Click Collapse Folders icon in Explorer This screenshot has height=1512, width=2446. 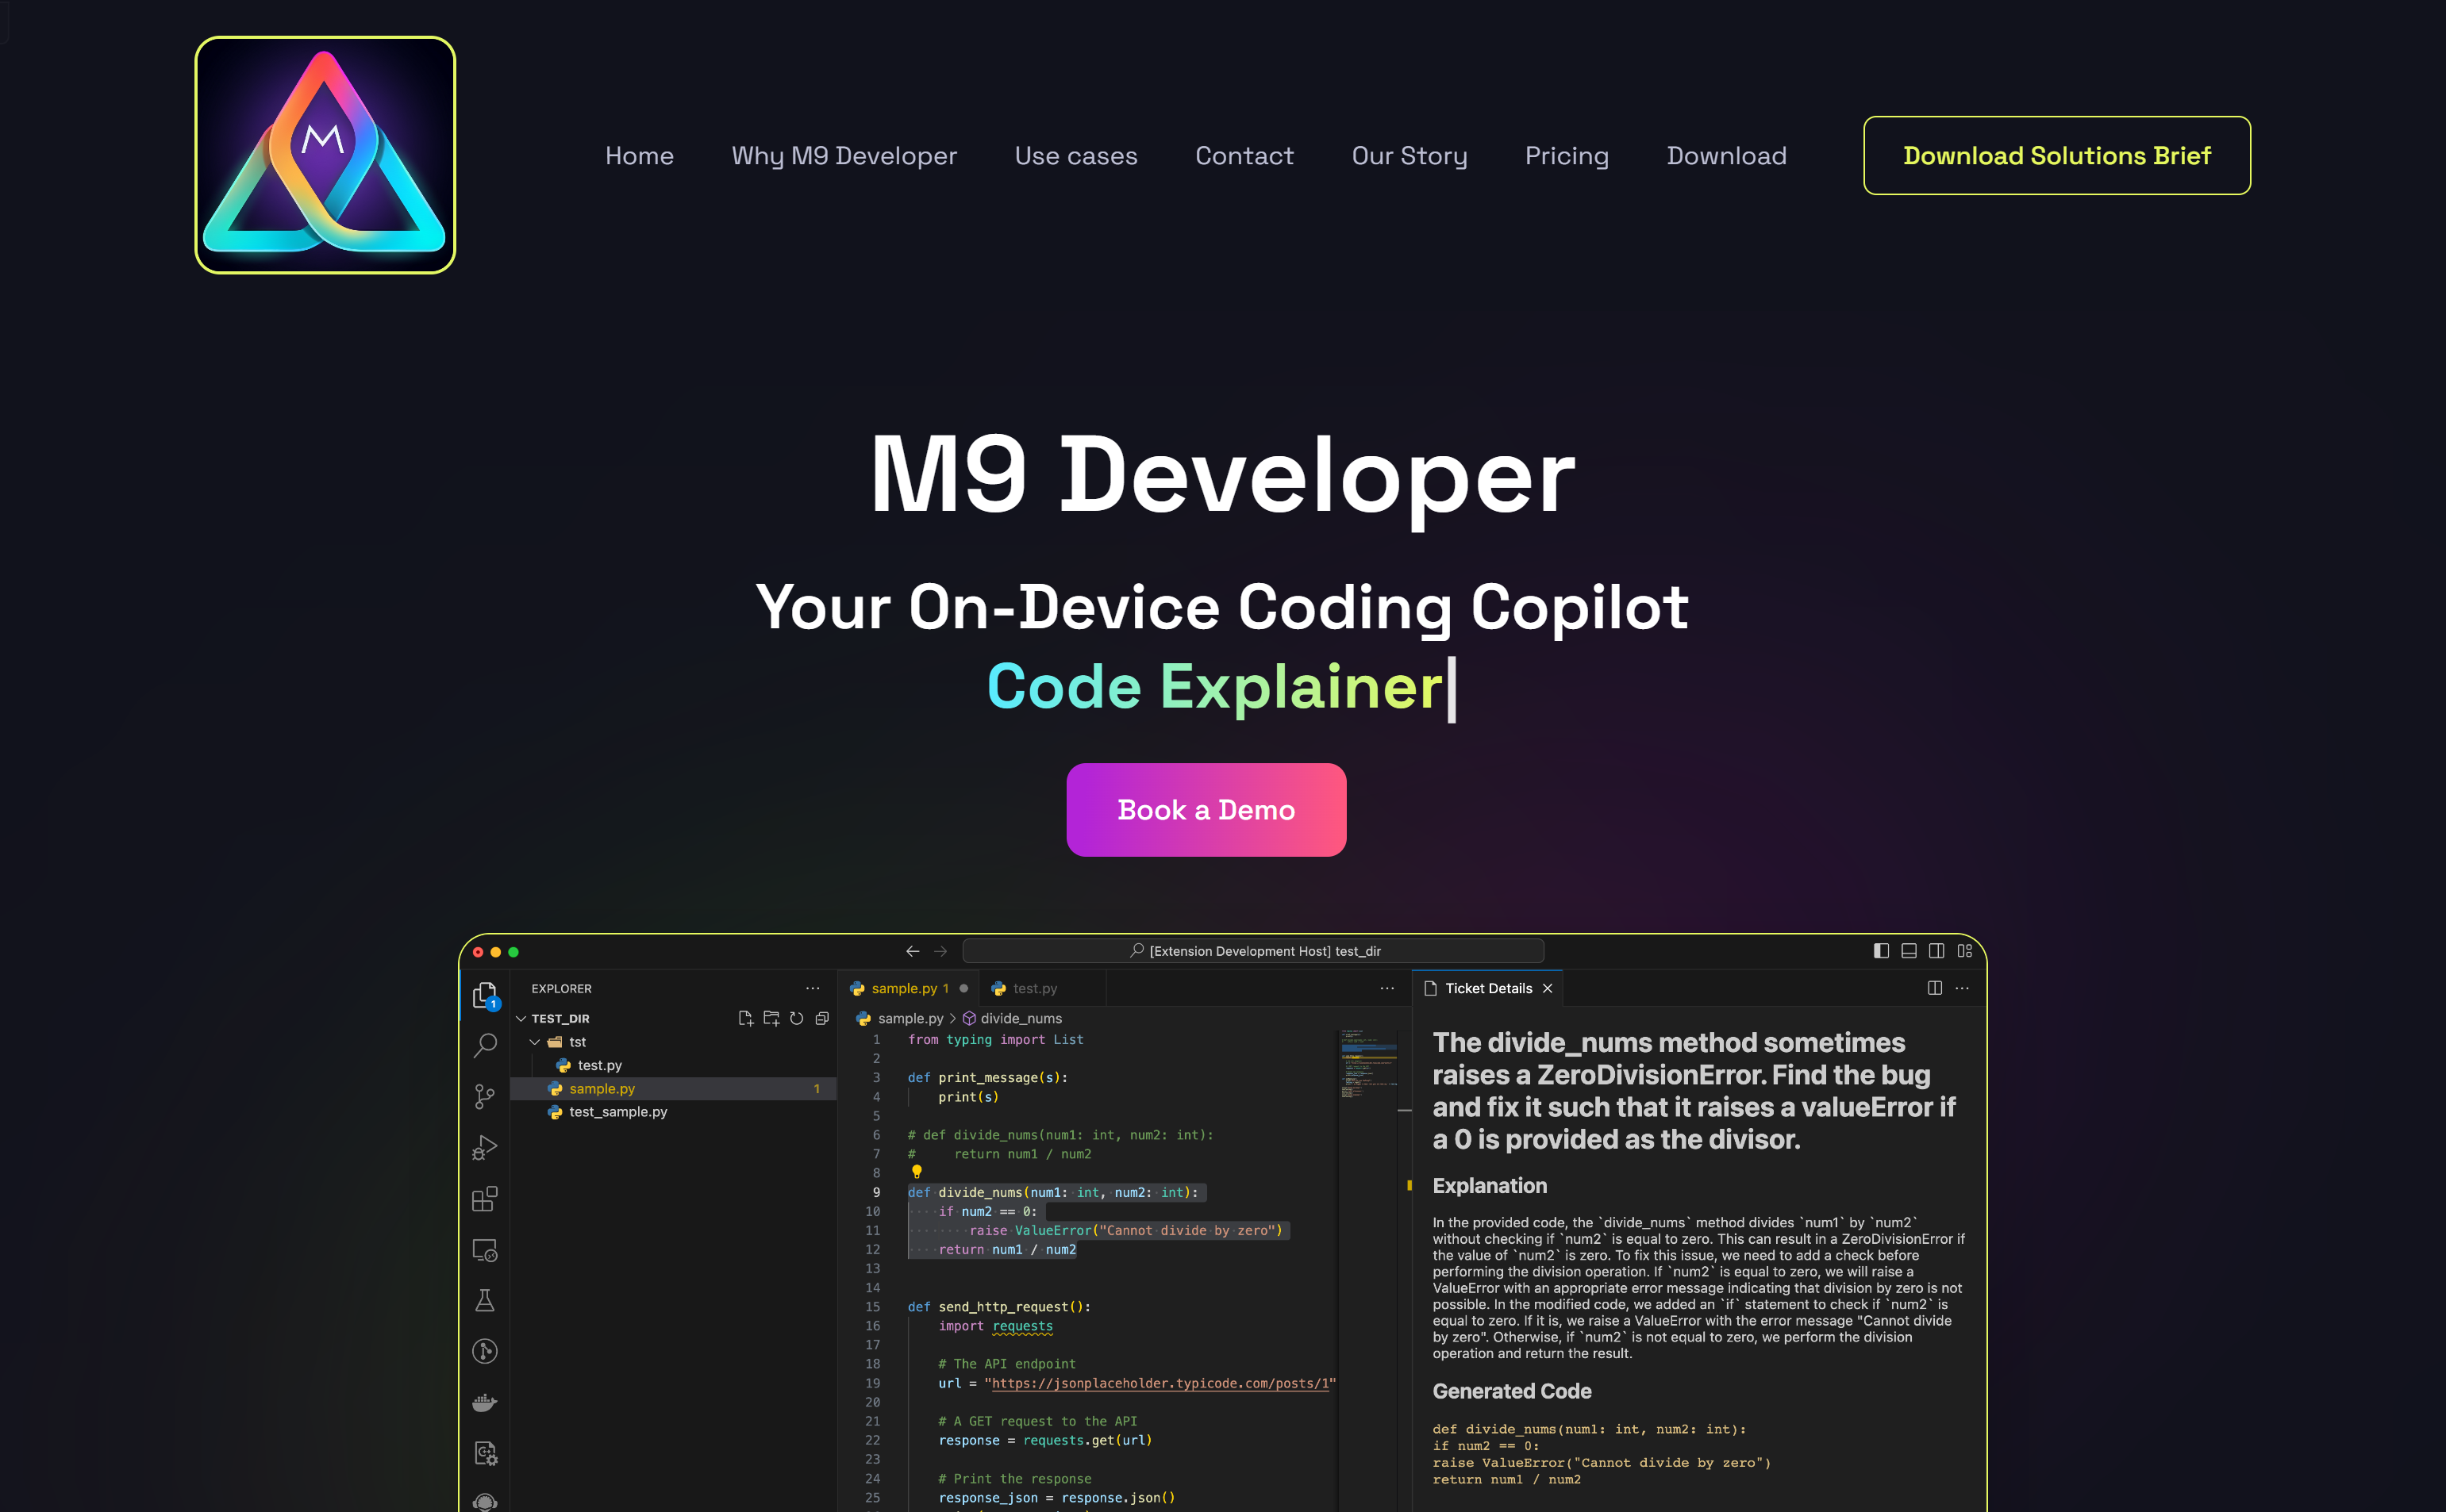[822, 1018]
